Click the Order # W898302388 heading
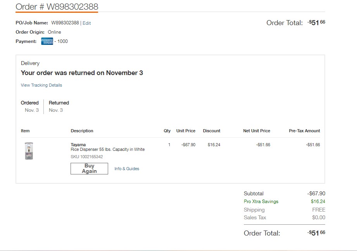Screen dimensions: 357x251 57,7
